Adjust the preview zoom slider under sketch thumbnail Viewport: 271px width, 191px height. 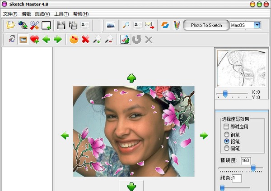(225, 94)
